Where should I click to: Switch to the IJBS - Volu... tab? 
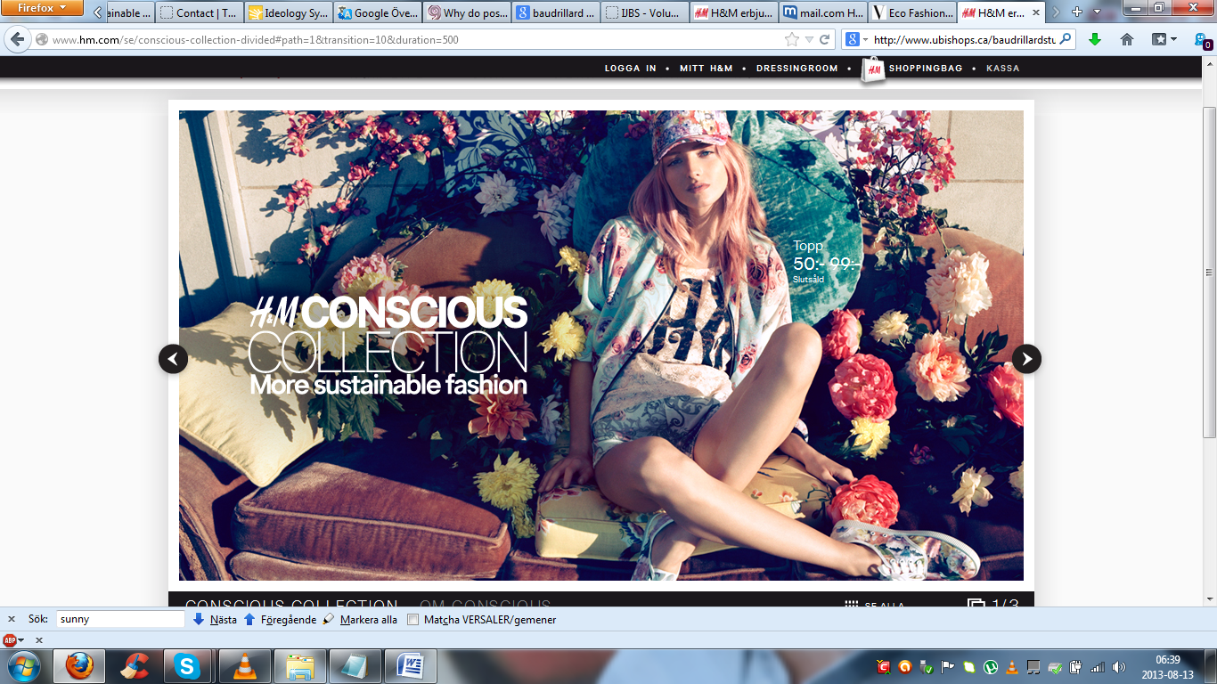[x=644, y=12]
